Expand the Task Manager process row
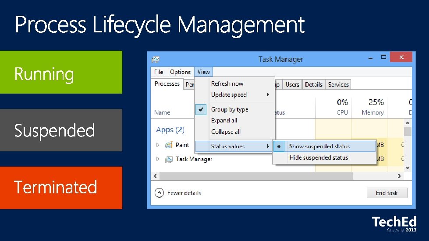Screen dimensions: 429x241 (x=158, y=159)
